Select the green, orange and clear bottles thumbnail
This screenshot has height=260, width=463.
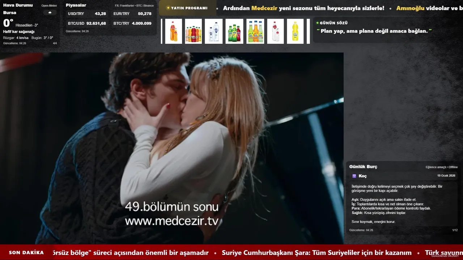coord(255,31)
